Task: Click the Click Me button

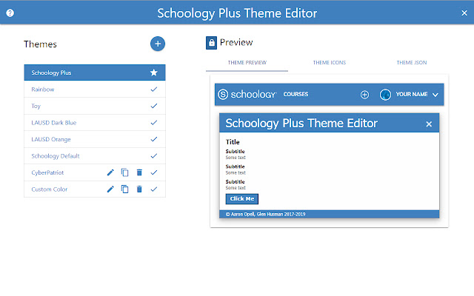Action: [242, 199]
